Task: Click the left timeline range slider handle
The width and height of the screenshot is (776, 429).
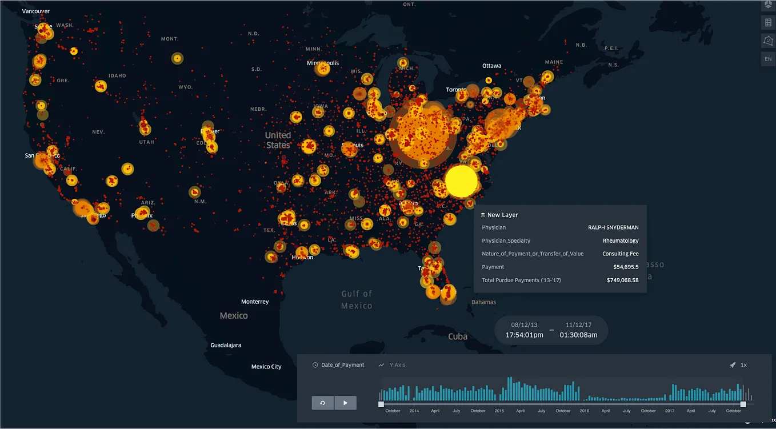Action: coord(381,404)
